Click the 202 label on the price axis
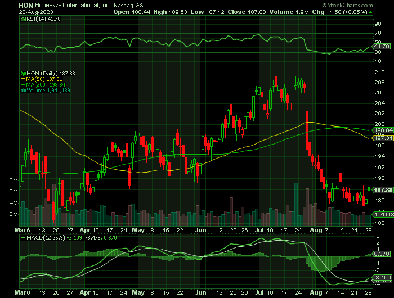Viewport: 394px width, 298px height. 379,114
